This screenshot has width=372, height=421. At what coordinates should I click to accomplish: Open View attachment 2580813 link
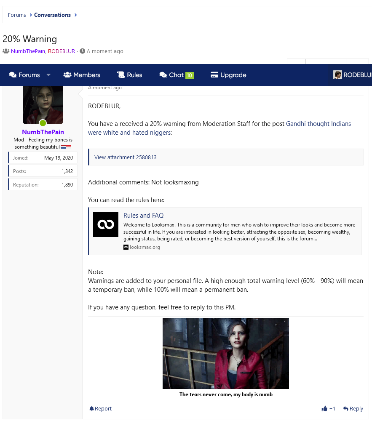[x=126, y=157]
